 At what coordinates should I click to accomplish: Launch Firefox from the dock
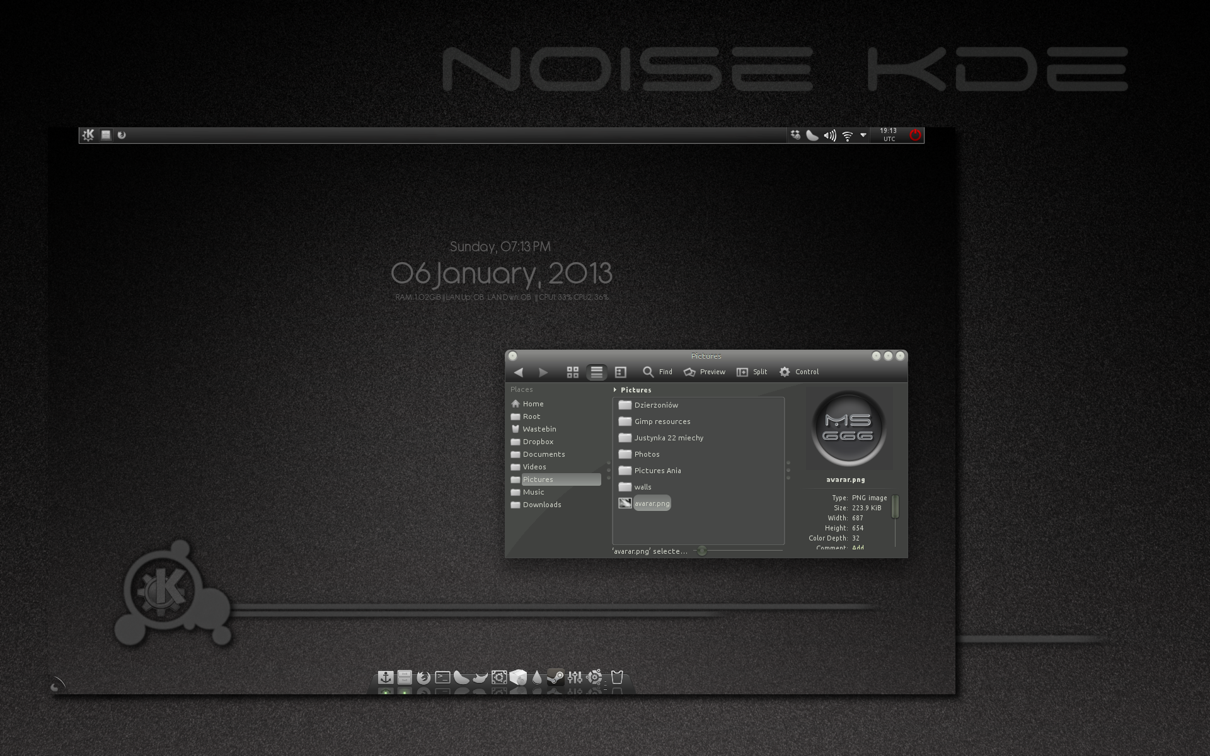click(x=423, y=677)
